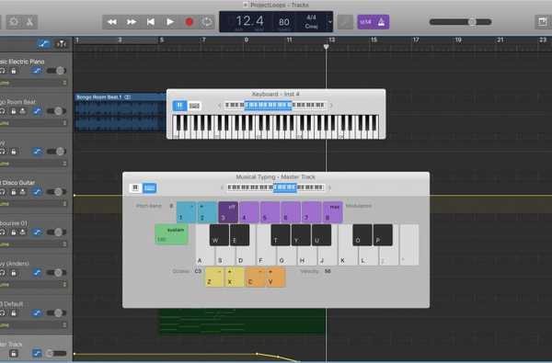The image size is (552, 363).
Task: Open Tambourine 01's automation parameter menu
Action: [33, 244]
